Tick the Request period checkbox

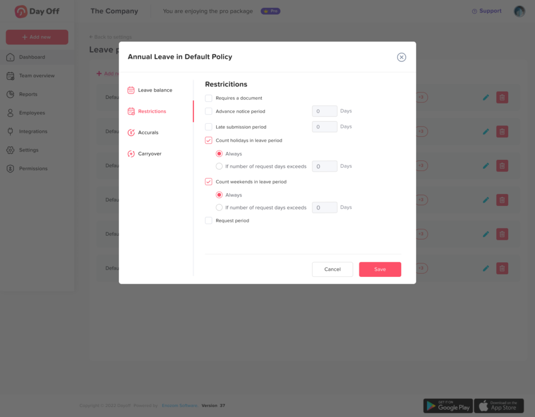coord(209,221)
